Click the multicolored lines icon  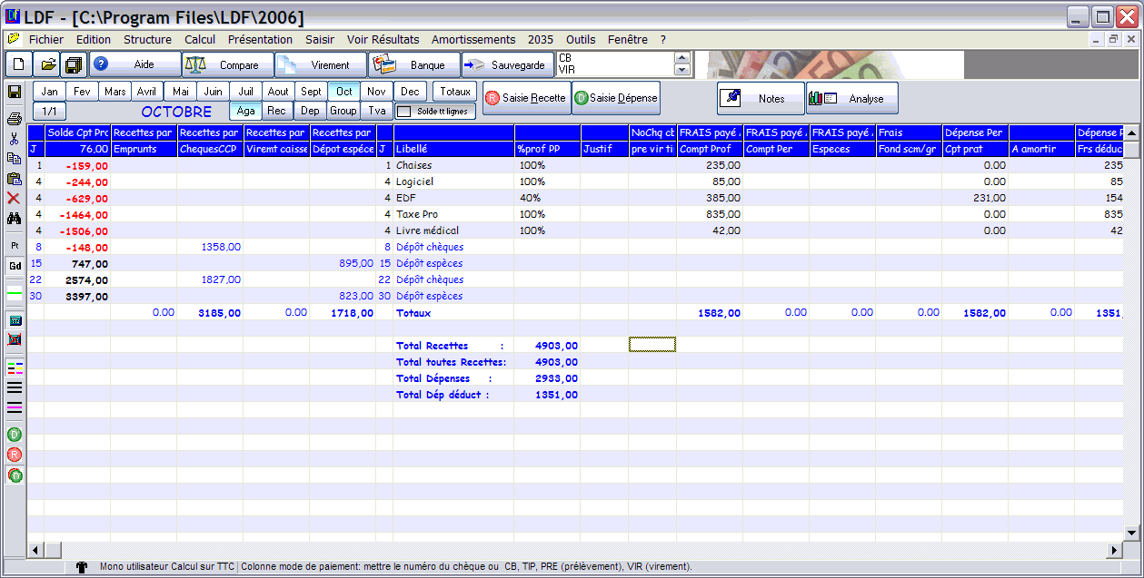coord(15,367)
